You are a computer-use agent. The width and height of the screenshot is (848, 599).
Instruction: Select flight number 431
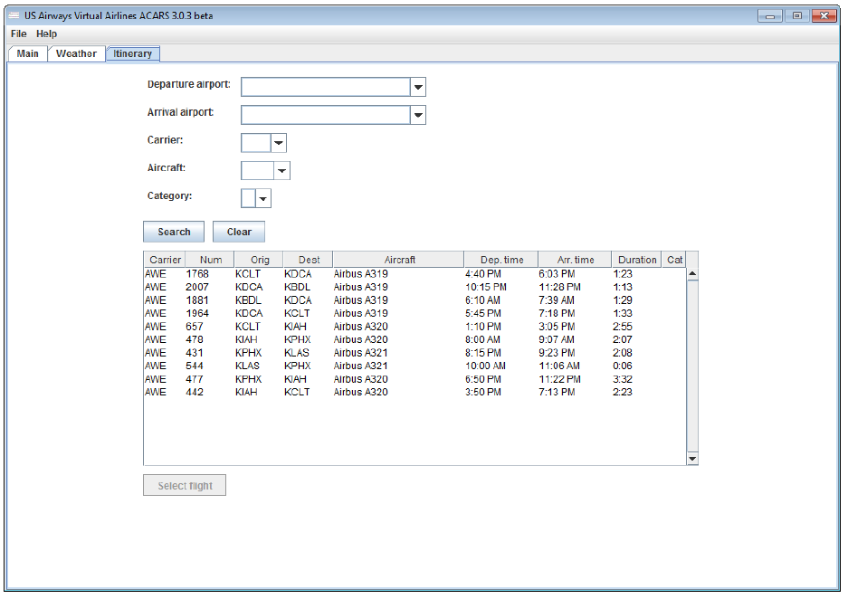[x=195, y=353]
